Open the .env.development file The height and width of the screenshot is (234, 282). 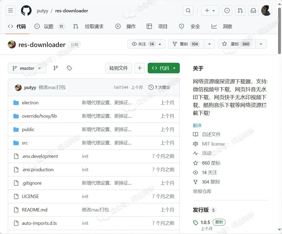[x=40, y=156]
